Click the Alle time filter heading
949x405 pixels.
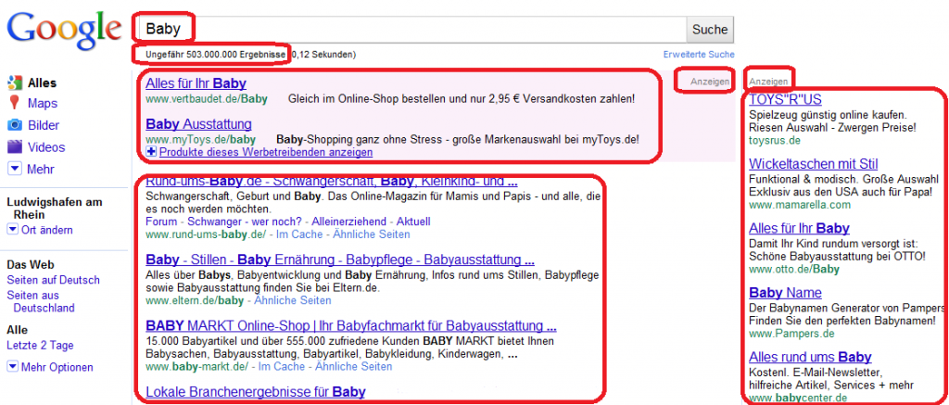(17, 330)
